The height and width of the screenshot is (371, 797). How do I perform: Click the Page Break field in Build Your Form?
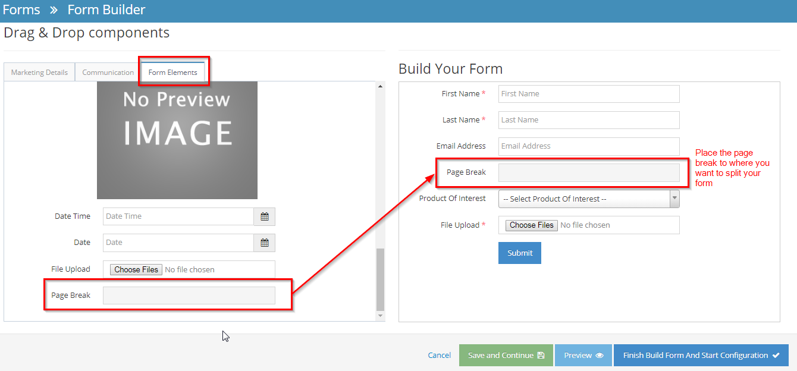[x=590, y=172]
